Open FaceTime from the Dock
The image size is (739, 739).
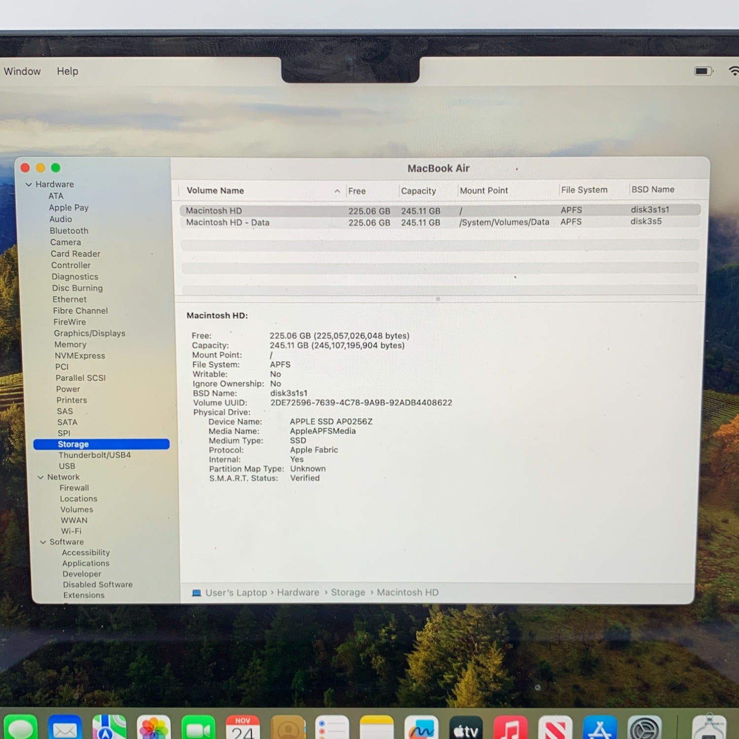coord(198,728)
